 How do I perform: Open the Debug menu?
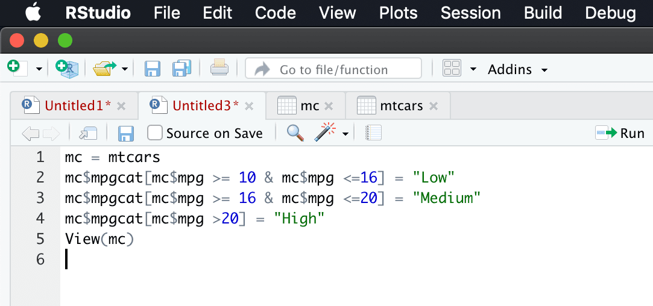pos(610,13)
